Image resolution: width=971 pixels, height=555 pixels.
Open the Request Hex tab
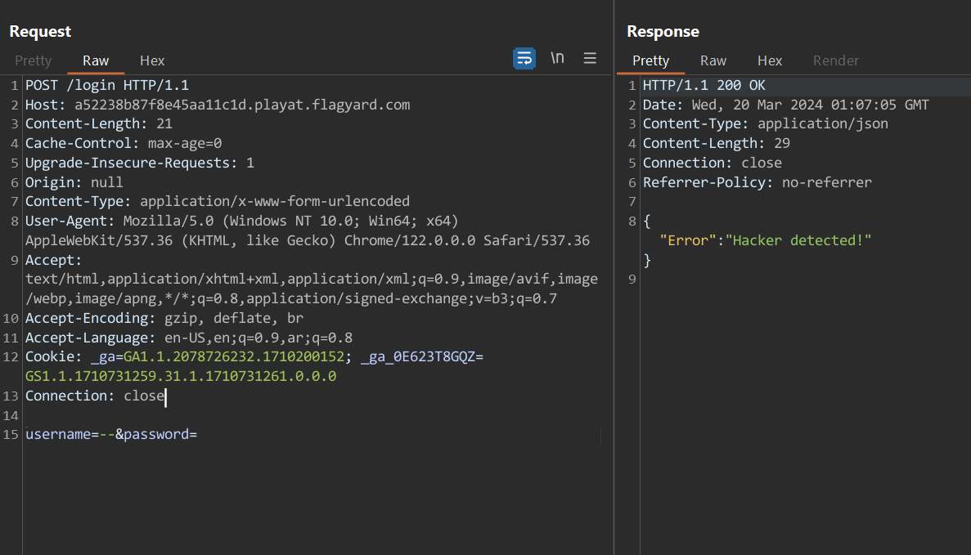coord(152,60)
